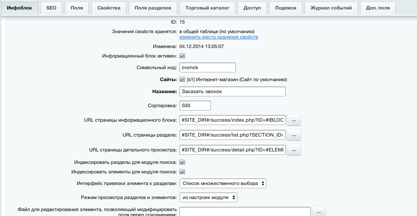This screenshot has width=417, height=216.
Task: Click the browse button for the element edit file
Action: pos(319,212)
